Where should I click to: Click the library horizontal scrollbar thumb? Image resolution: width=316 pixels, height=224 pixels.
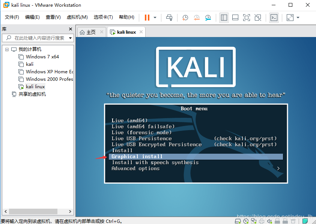[x=33, y=212]
